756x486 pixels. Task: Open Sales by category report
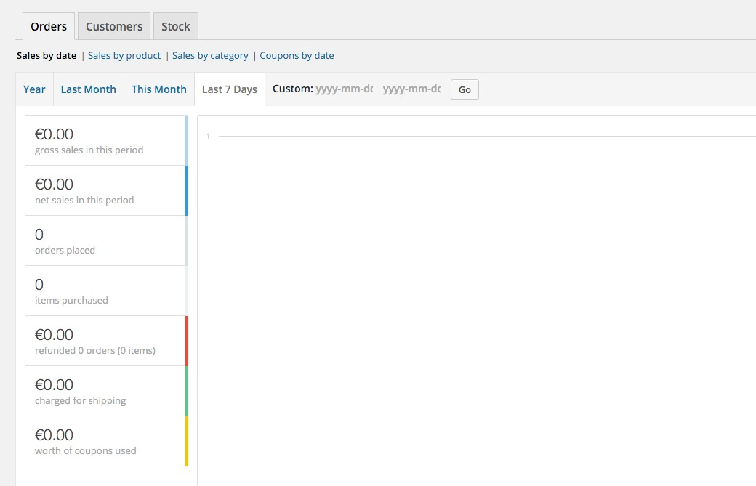[x=210, y=55]
